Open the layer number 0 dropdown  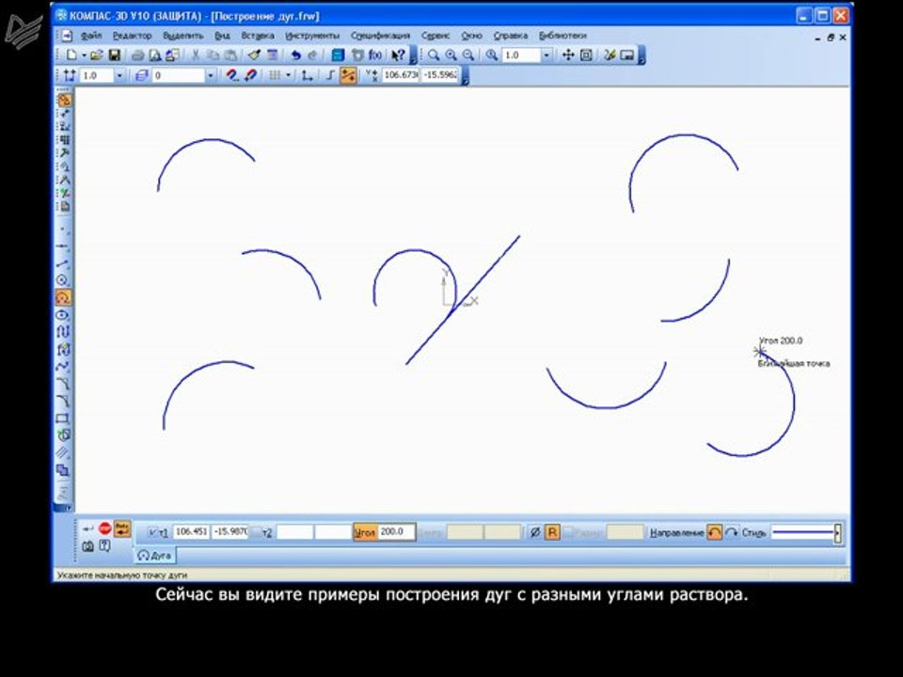click(x=210, y=75)
